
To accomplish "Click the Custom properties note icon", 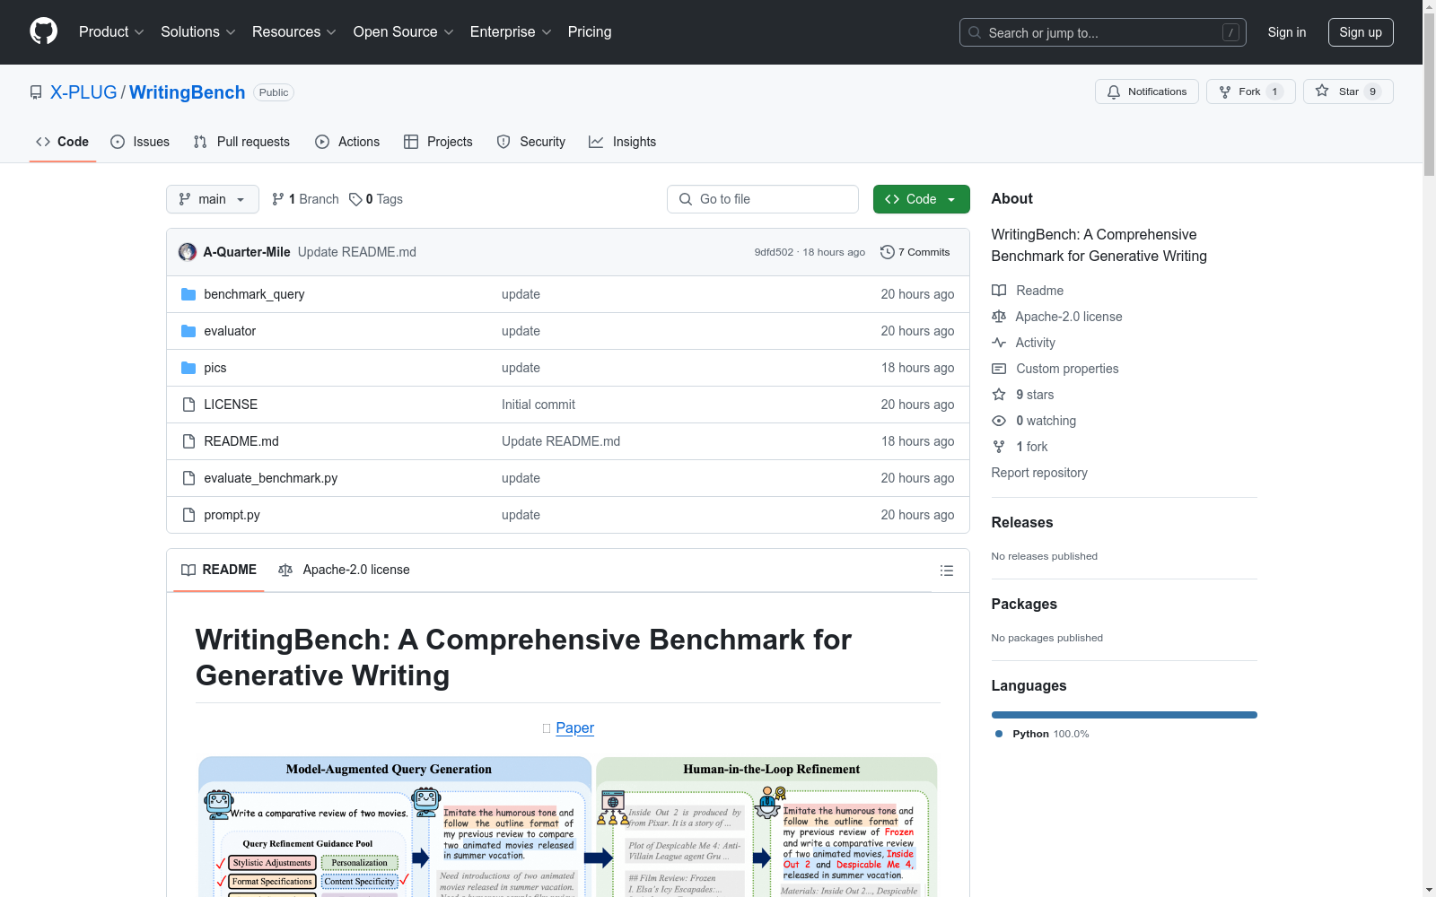I will (999, 369).
